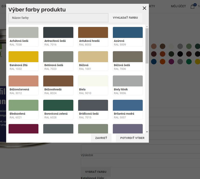Click the Výsledok field on background page
The image size is (200, 179).
(140, 163)
